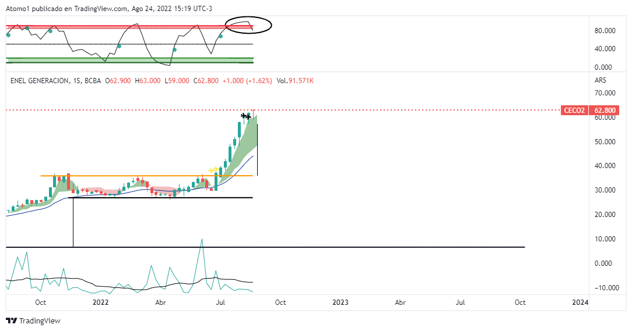This screenshot has height=331, width=632.
Task: Click the 0.000 label on oscillator scale
Action: [x=603, y=67]
